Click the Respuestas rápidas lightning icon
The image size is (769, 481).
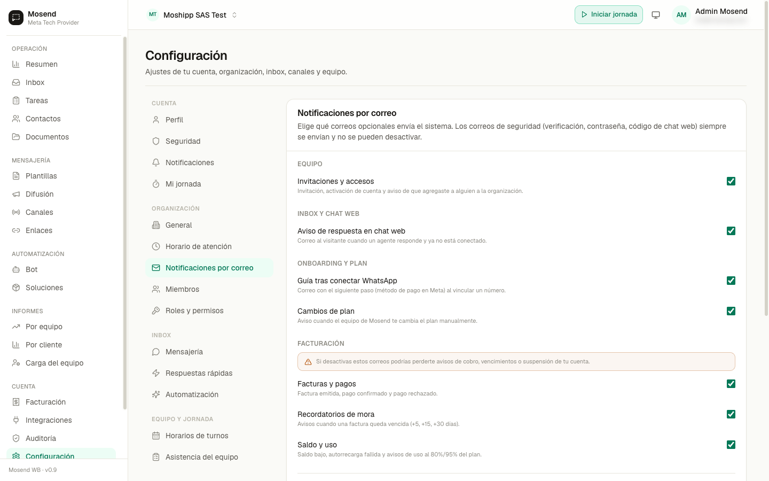(156, 373)
